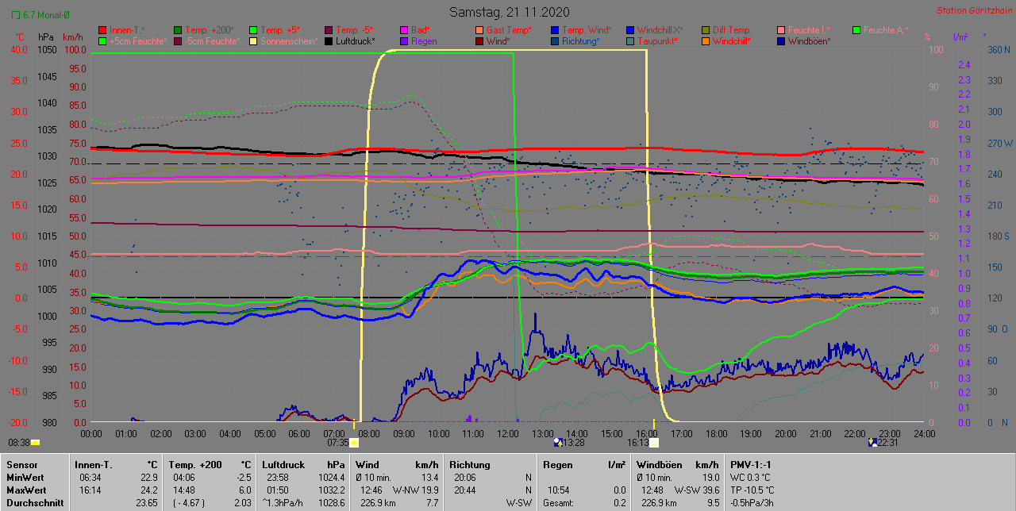Toggle the 6.7 Monat-Ø checkbox
1016x511 pixels.
tap(17, 14)
